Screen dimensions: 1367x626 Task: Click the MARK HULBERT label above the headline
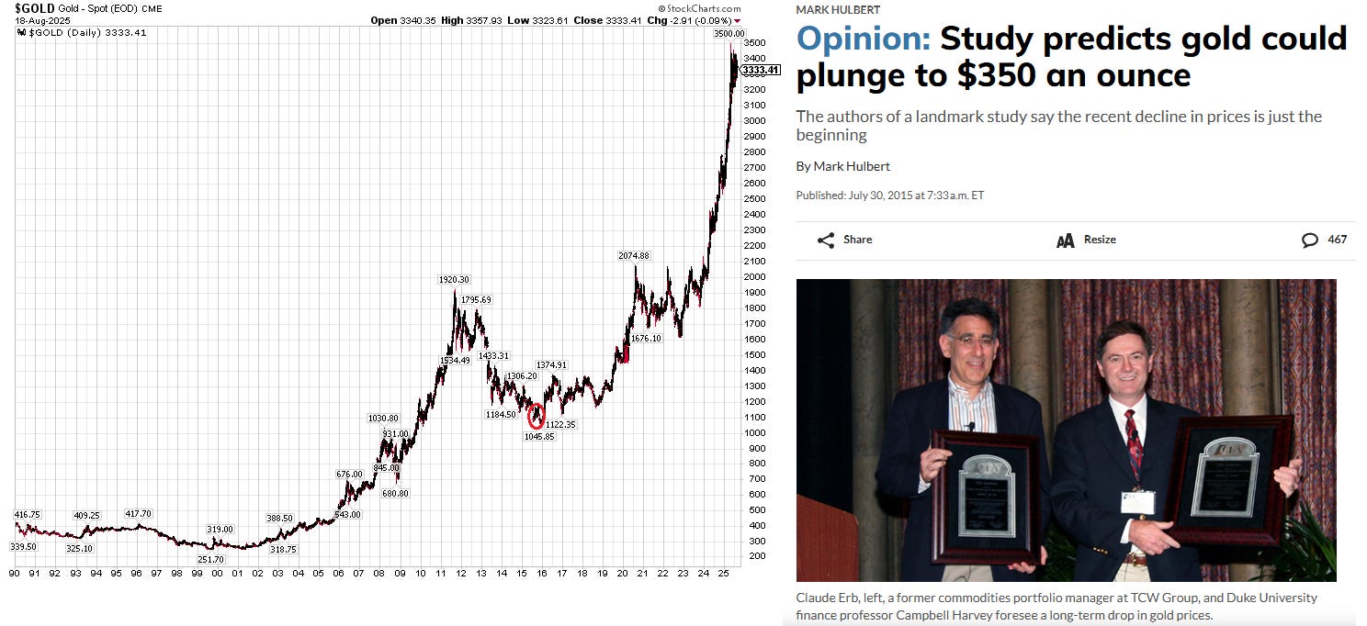coord(838,9)
